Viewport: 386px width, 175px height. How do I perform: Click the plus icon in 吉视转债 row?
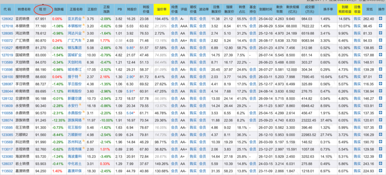pyautogui.click(x=381, y=149)
